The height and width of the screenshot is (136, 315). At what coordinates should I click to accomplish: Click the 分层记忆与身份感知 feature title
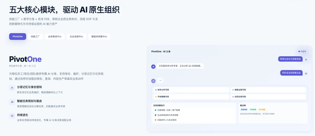click(x=29, y=87)
